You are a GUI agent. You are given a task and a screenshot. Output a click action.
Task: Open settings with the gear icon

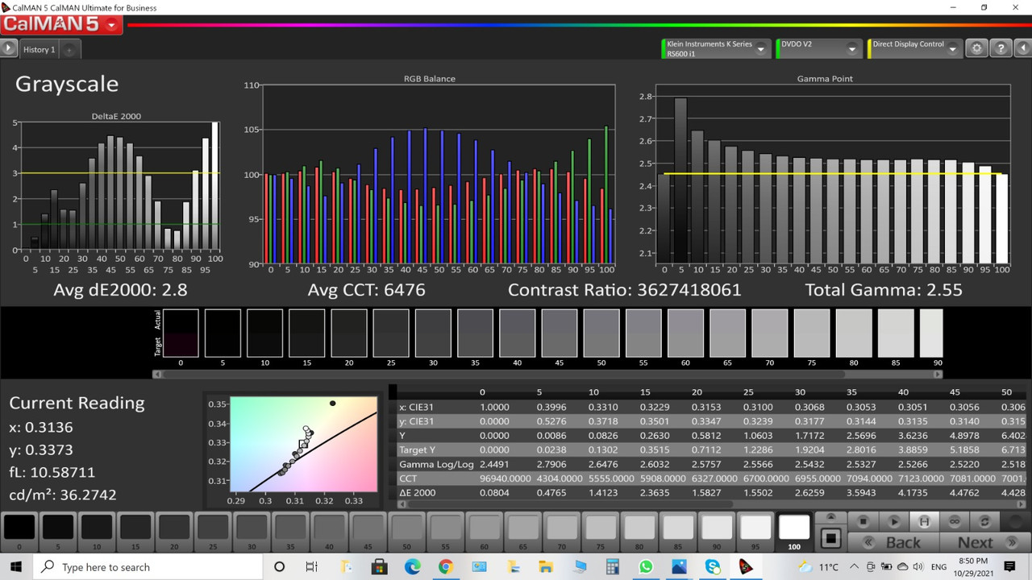(977, 48)
